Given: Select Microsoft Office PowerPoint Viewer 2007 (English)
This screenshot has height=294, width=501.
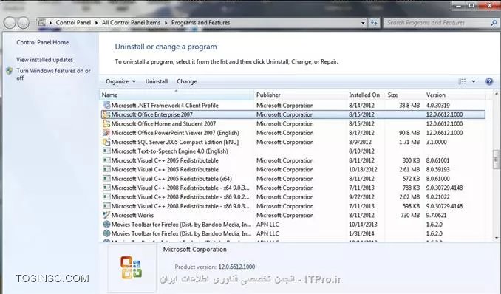Looking at the screenshot, I should [175, 133].
